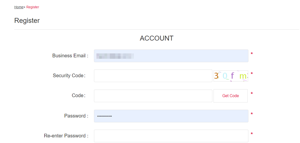
Task: Click the "Code:" label above Password
Action: click(x=79, y=96)
